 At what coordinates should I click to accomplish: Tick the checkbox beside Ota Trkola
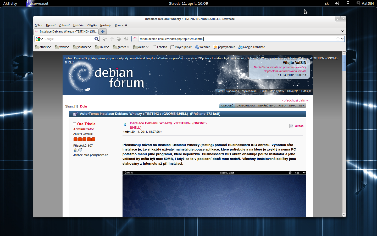coord(75,124)
